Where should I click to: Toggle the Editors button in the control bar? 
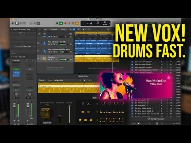point(38,23)
